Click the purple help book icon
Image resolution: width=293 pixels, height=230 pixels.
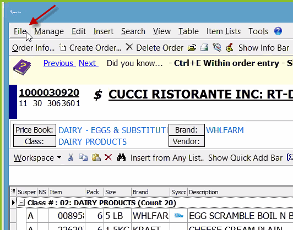(22, 67)
